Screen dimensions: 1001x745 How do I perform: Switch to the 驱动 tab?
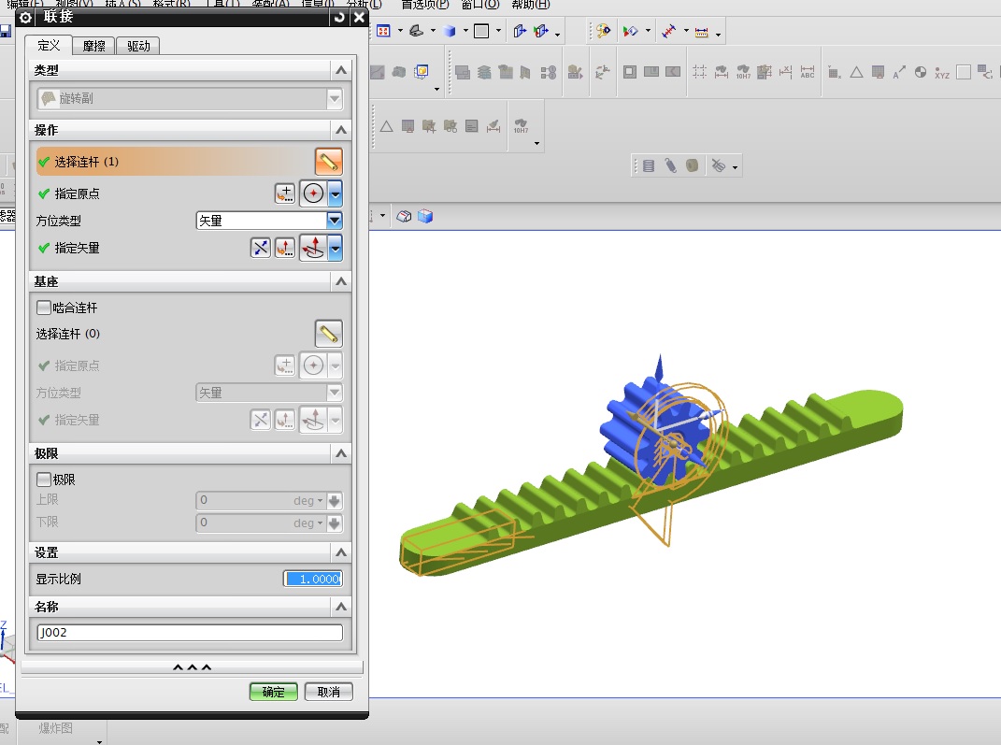pos(138,46)
